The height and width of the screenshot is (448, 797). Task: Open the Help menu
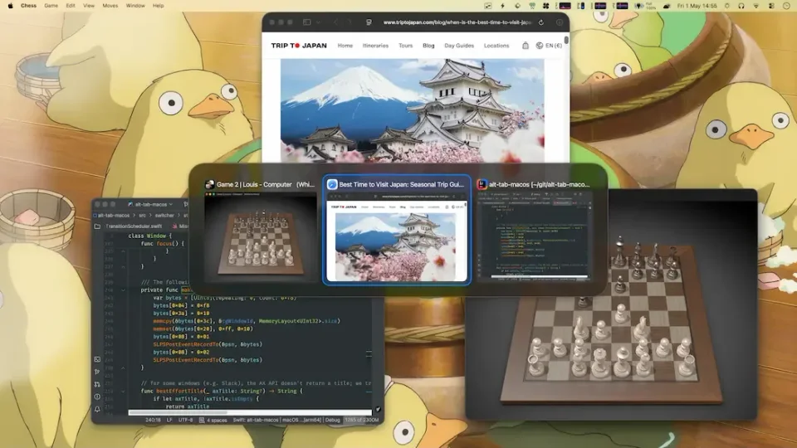(159, 6)
